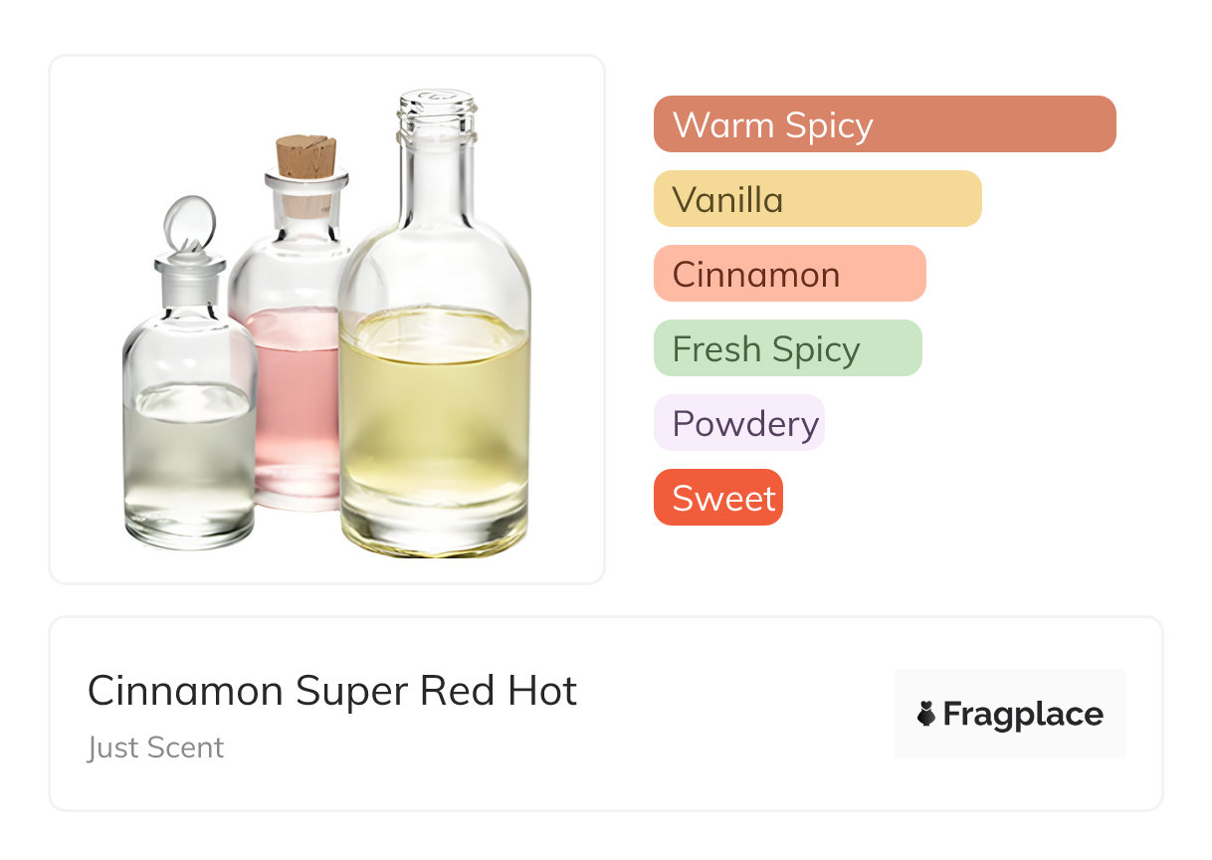
Task: Select the red Sweet accord bar
Action: [x=717, y=498]
